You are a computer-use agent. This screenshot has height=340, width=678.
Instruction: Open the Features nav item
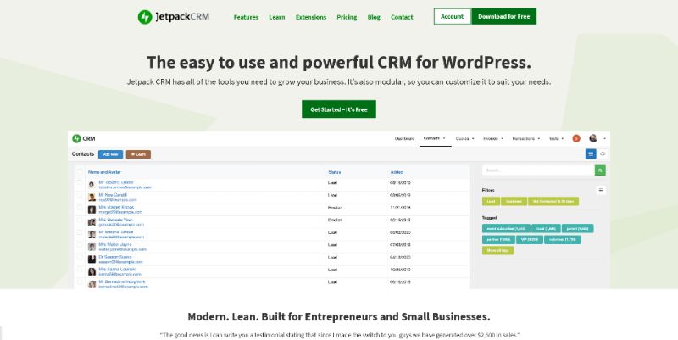pyautogui.click(x=246, y=17)
